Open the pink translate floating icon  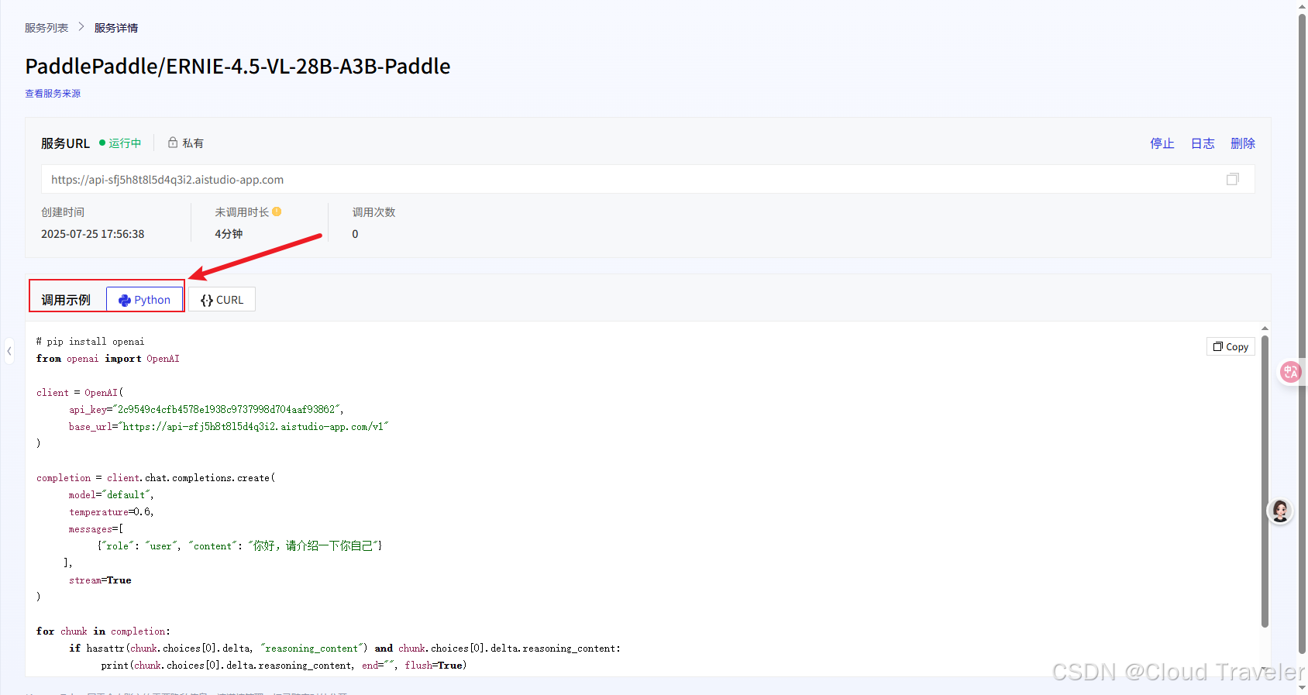click(1290, 373)
